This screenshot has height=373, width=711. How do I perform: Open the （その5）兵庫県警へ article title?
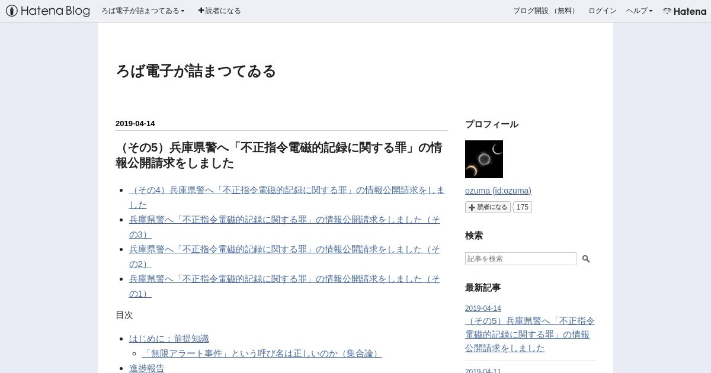278,155
